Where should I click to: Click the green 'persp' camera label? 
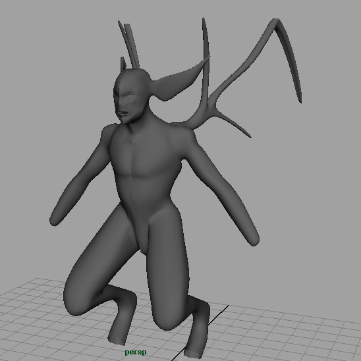136,352
